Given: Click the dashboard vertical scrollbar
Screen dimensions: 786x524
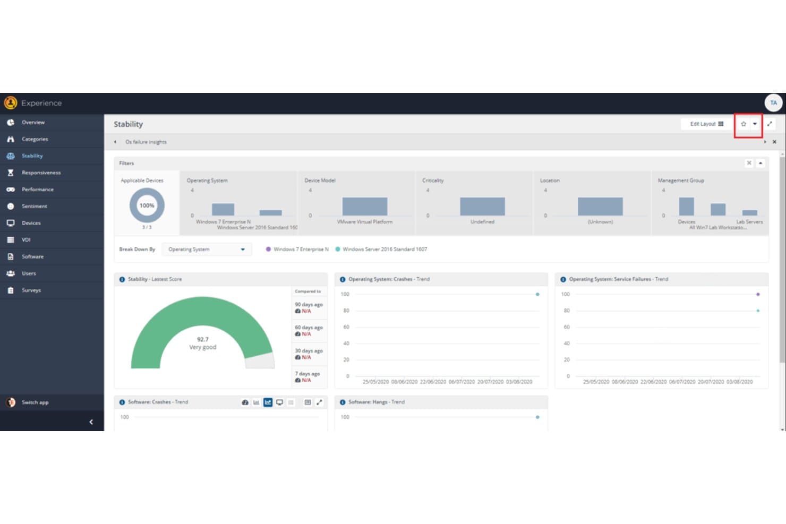Looking at the screenshot, I should pyautogui.click(x=782, y=260).
